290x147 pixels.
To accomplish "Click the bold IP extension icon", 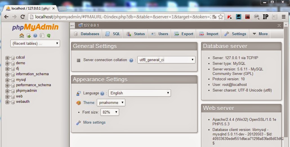I will coord(266,17).
